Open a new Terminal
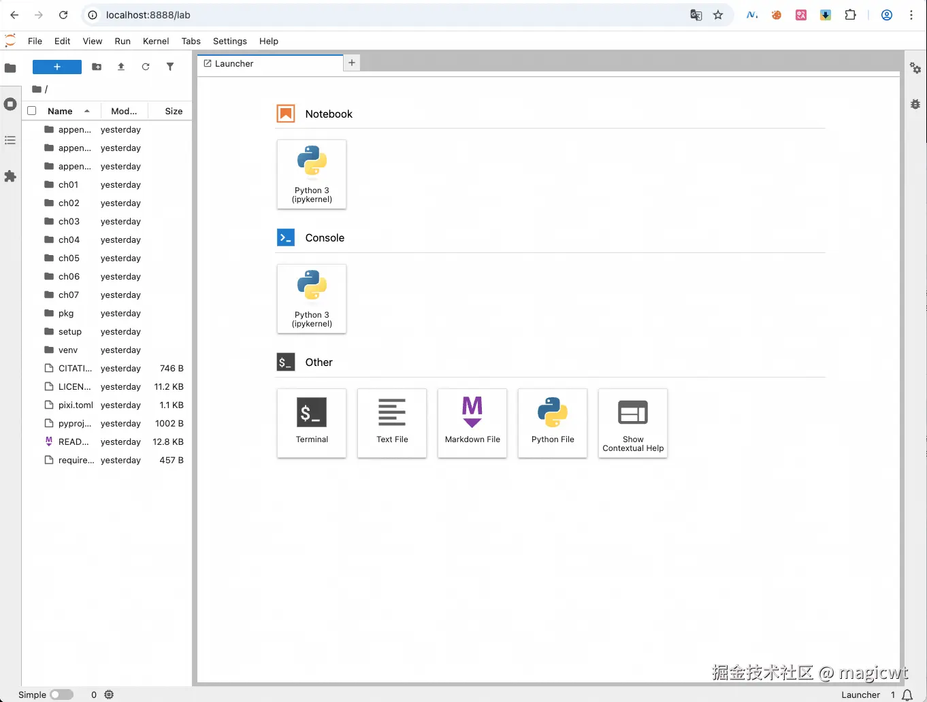The width and height of the screenshot is (927, 702). coord(311,423)
